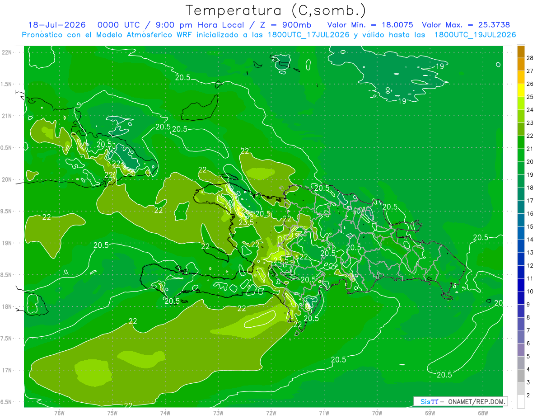This screenshot has width=542, height=419.
Task: Click the '72W' longitude axis label
Action: tap(271, 413)
